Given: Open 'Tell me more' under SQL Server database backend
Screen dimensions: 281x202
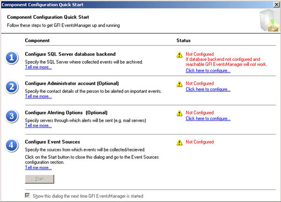Looking at the screenshot, I should point(38,67).
